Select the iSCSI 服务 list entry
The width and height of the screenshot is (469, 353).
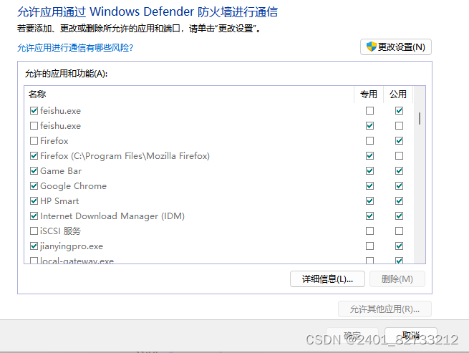click(x=60, y=231)
